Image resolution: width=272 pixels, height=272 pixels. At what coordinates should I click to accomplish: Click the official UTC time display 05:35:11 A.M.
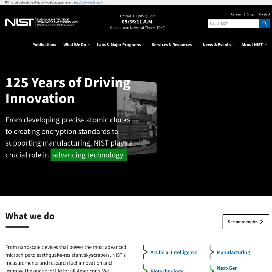tap(138, 22)
